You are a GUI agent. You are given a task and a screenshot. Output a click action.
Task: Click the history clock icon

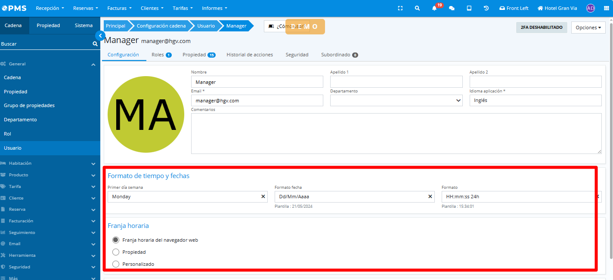(x=486, y=8)
